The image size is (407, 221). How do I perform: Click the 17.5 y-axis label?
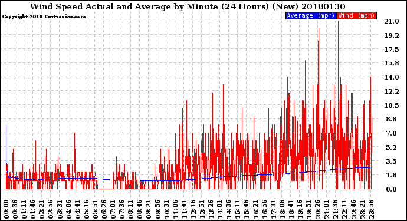[x=392, y=50]
